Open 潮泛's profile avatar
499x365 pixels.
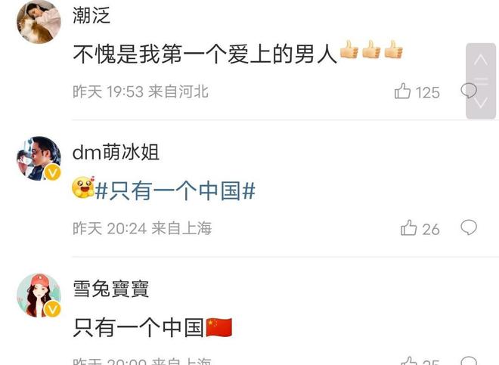pos(39,22)
